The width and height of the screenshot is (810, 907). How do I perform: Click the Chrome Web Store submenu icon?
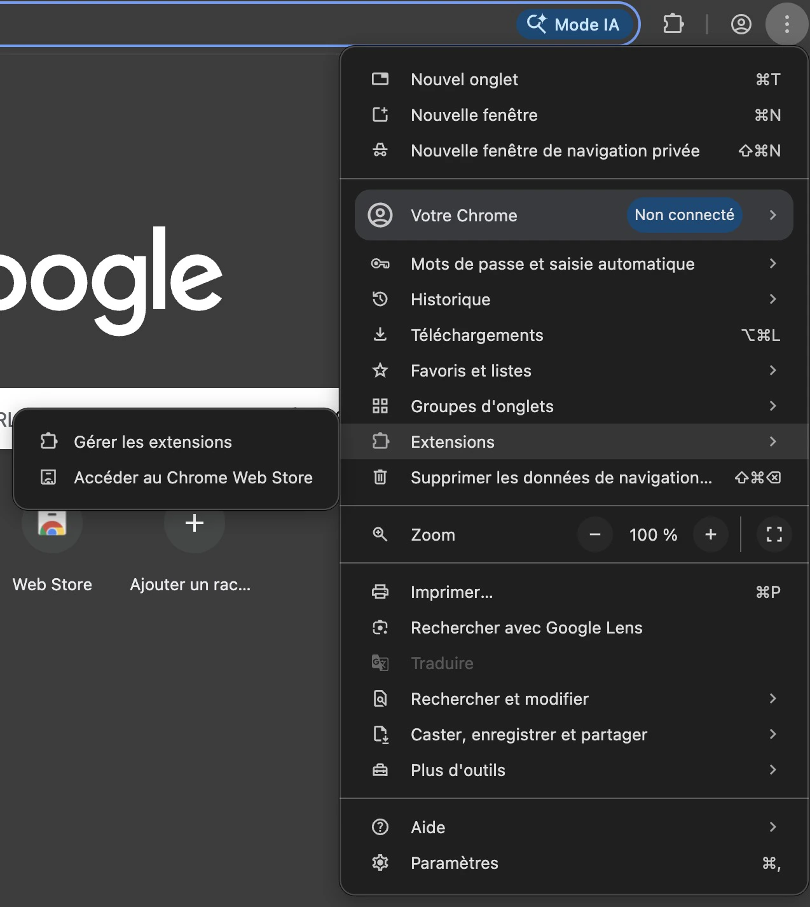pyautogui.click(x=49, y=477)
